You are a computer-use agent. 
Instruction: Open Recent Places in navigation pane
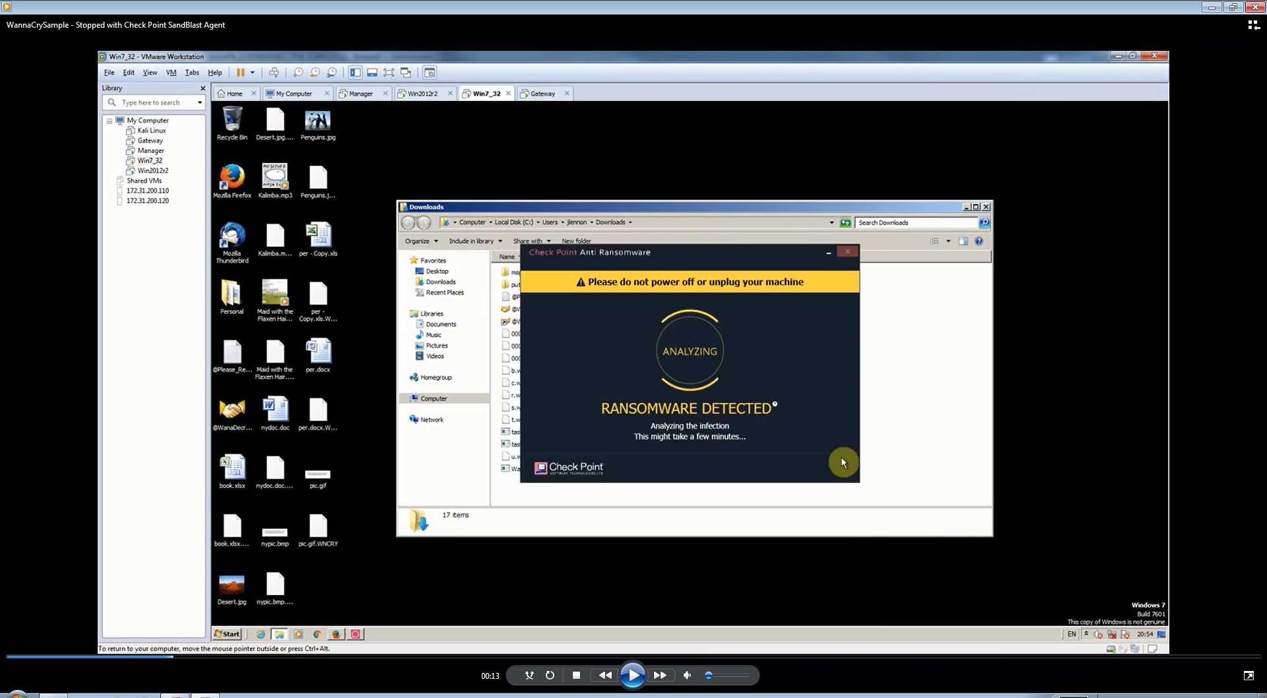[439, 293]
